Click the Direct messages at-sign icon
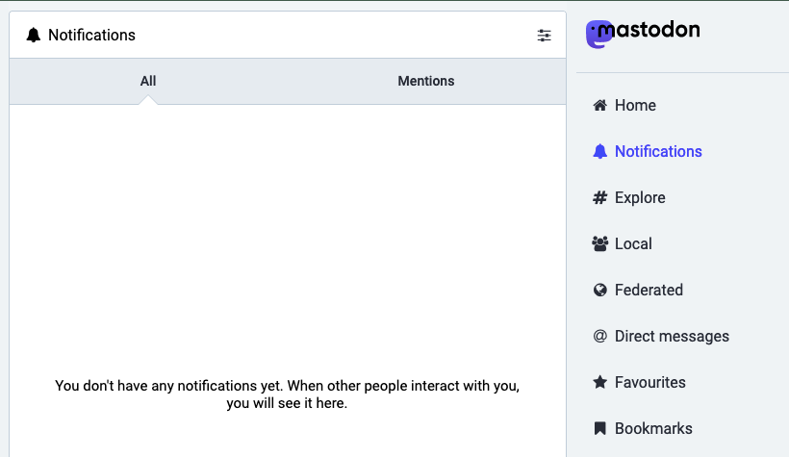The image size is (789, 457). [600, 337]
